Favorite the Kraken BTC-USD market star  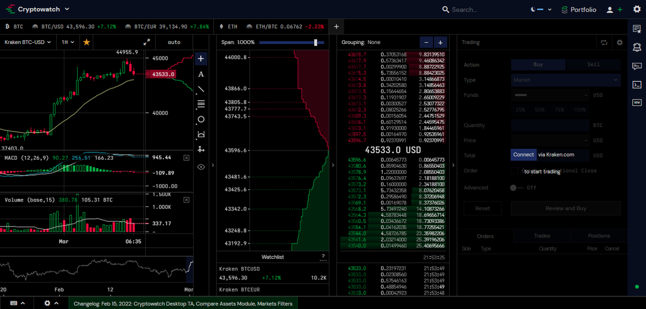[86, 42]
